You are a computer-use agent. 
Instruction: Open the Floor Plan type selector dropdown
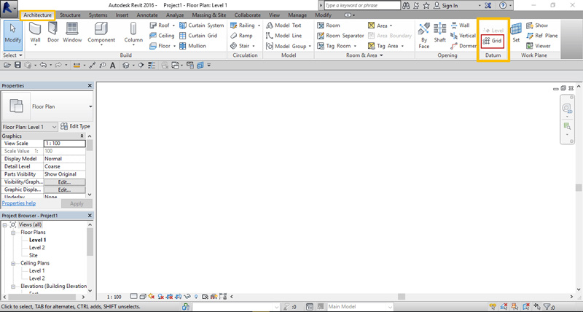[90, 106]
